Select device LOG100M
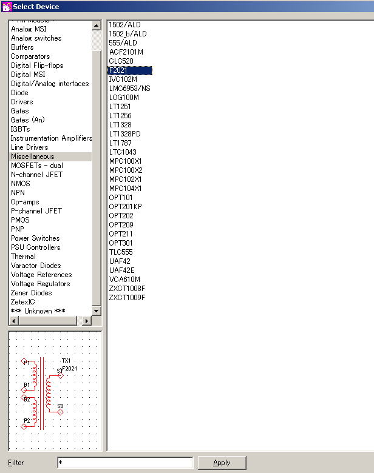Viewport: 374px width, 473px height. (x=124, y=98)
